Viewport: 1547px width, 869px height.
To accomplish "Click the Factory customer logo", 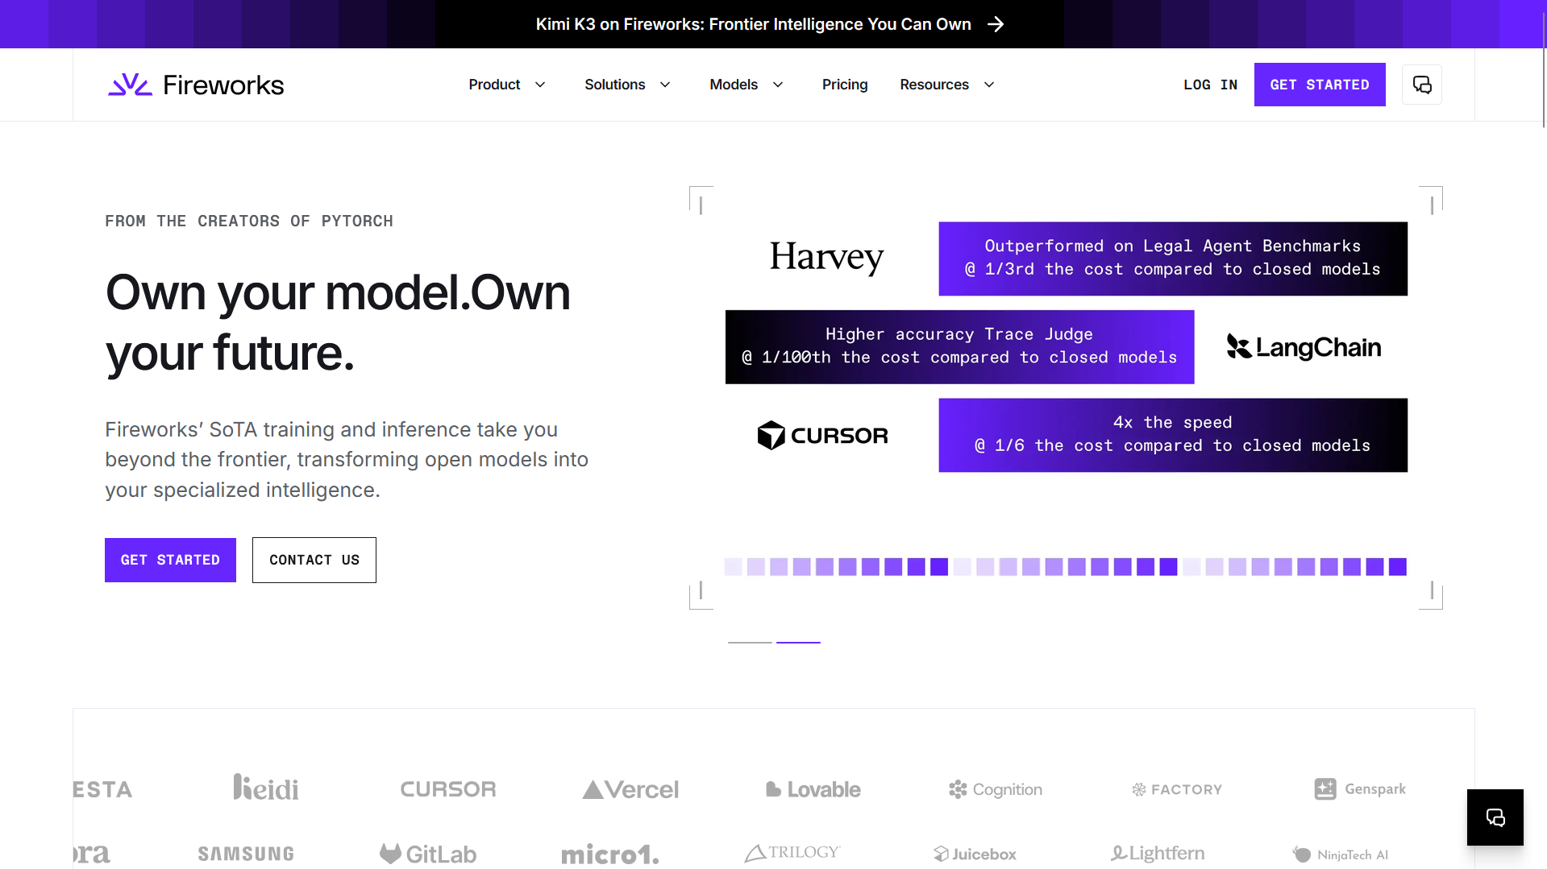I will point(1177,789).
